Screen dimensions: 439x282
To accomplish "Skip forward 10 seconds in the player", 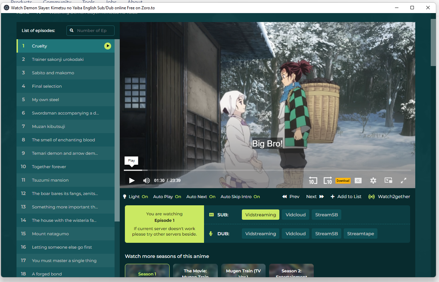I will (328, 181).
